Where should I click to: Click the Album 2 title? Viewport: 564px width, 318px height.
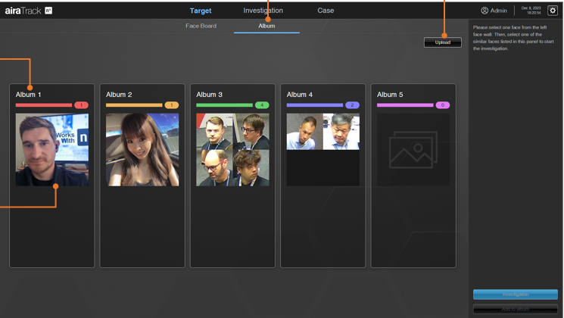[x=119, y=95]
